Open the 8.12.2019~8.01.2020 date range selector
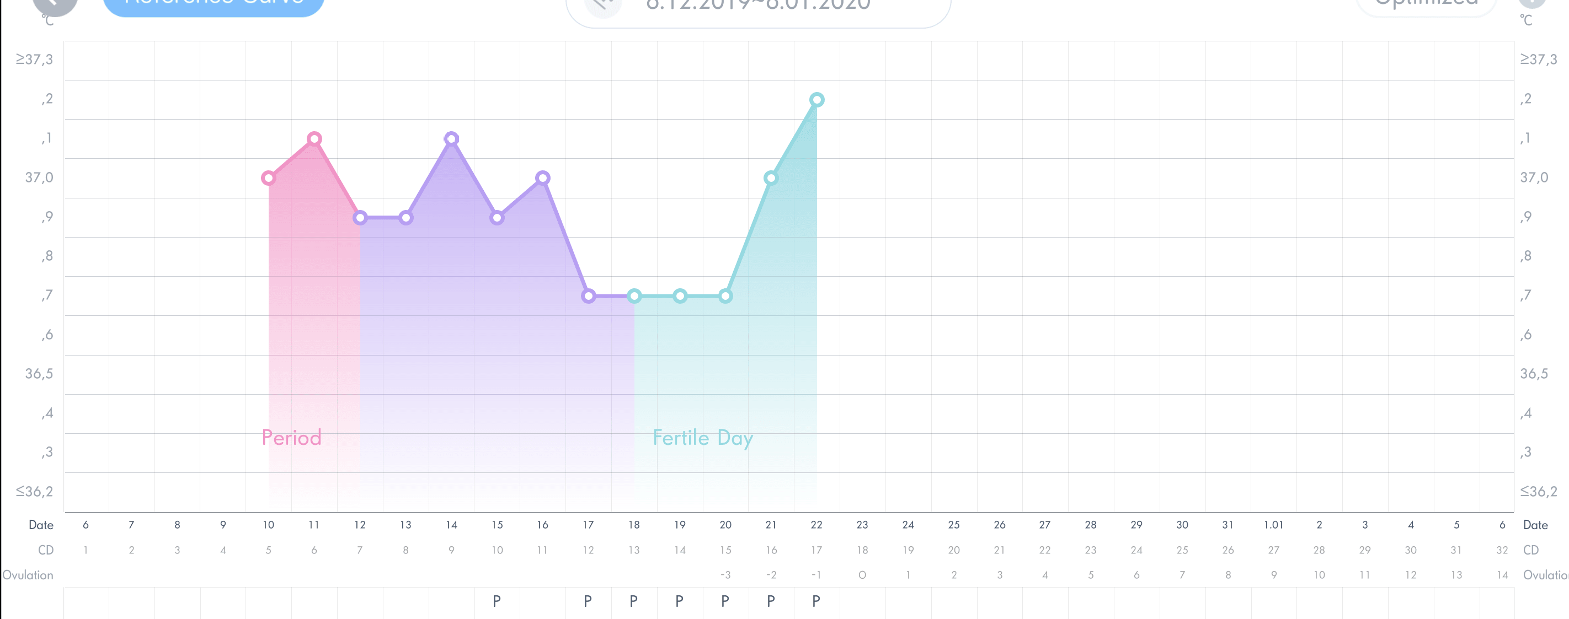1569x619 pixels. [x=759, y=7]
